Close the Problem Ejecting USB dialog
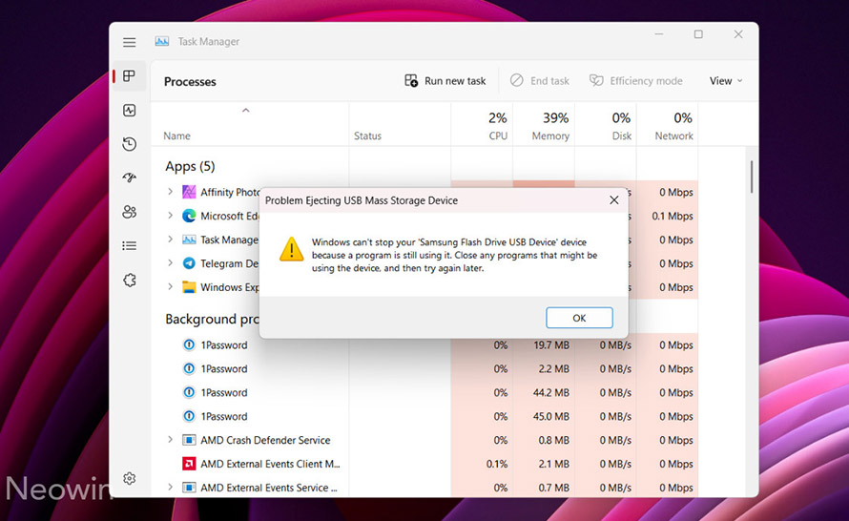849x521 pixels. pos(614,200)
